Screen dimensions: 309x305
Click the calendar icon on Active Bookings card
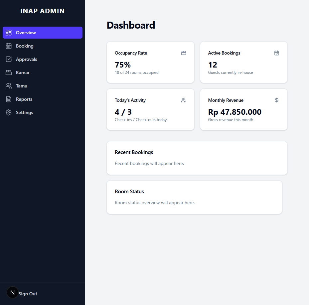pyautogui.click(x=276, y=53)
